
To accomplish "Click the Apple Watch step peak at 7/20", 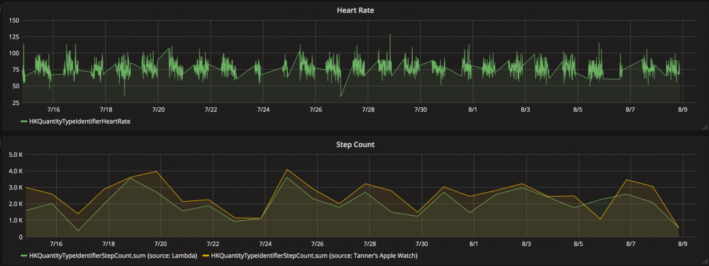I will 156,171.
